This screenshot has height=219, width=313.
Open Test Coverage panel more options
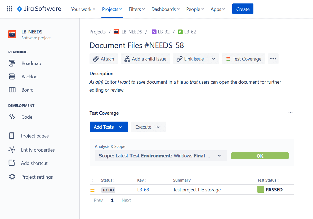(290, 113)
